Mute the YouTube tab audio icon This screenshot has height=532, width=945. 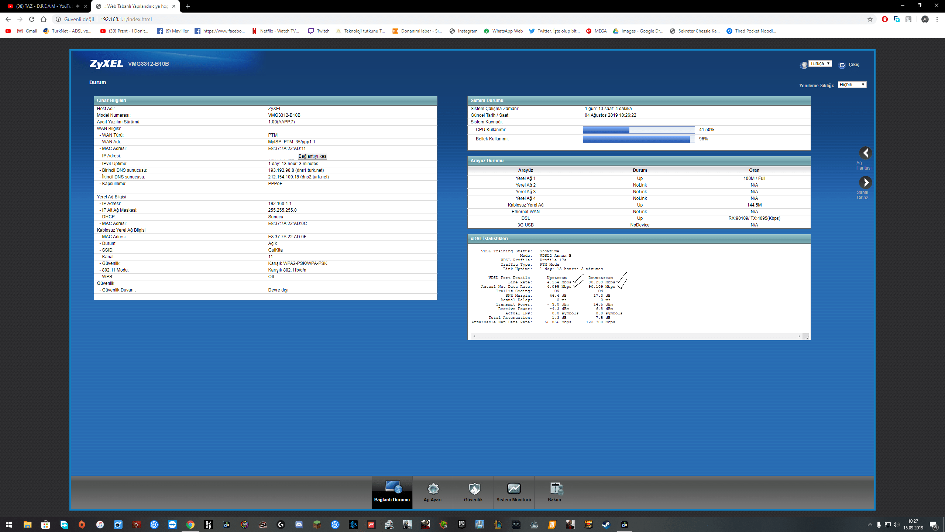pyautogui.click(x=78, y=6)
